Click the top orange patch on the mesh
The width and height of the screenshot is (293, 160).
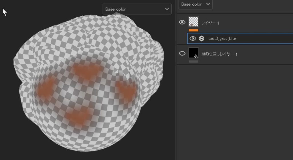(x=86, y=71)
